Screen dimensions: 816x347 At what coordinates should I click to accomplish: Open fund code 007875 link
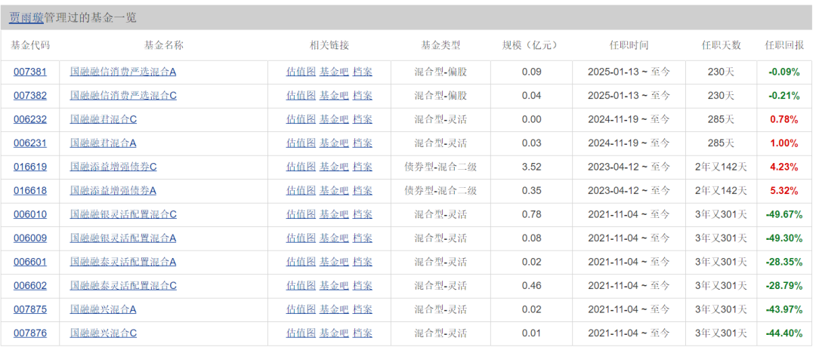29,309
